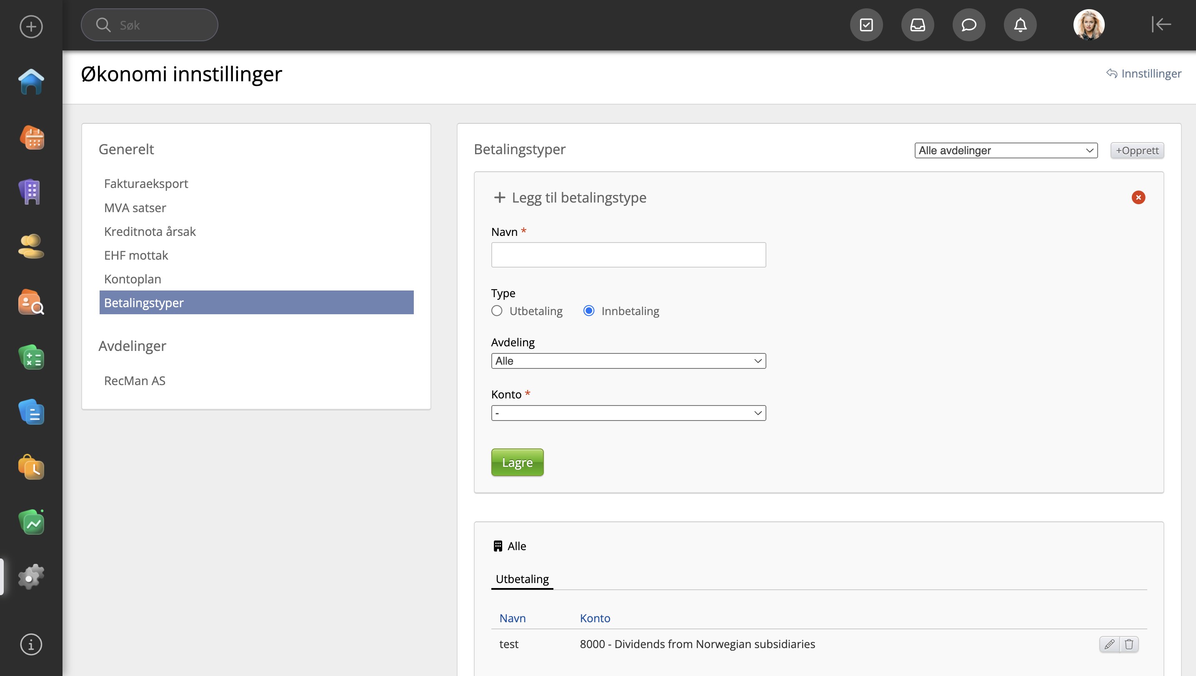
Task: Open the Konto account dropdown
Action: (628, 413)
